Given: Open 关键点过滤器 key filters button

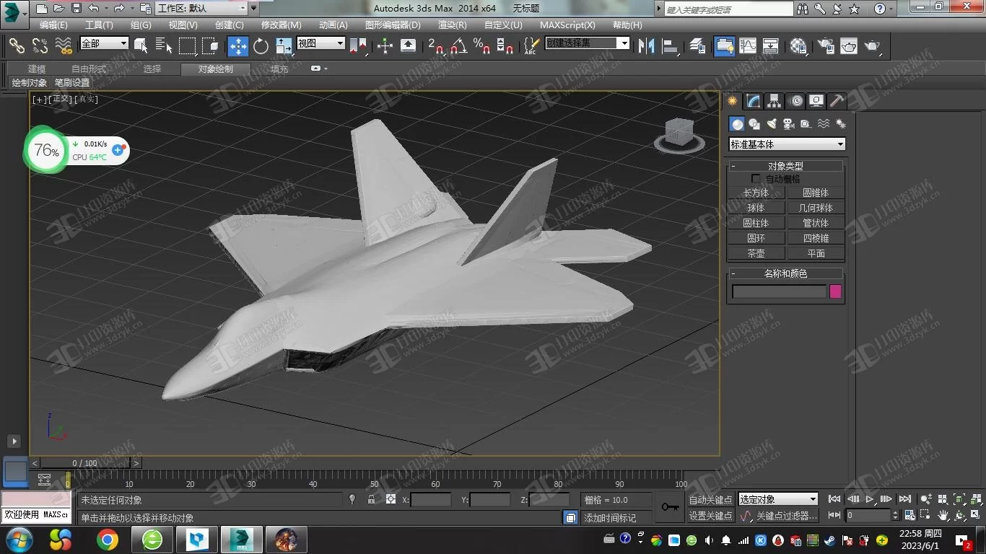Looking at the screenshot, I should pos(786,516).
